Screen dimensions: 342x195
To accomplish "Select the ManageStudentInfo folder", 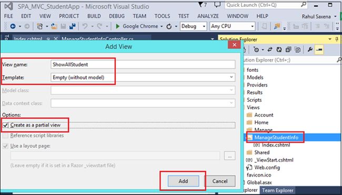I will [276, 138].
